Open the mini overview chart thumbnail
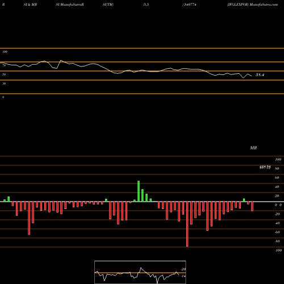This screenshot has width=284, height=284. (140, 272)
